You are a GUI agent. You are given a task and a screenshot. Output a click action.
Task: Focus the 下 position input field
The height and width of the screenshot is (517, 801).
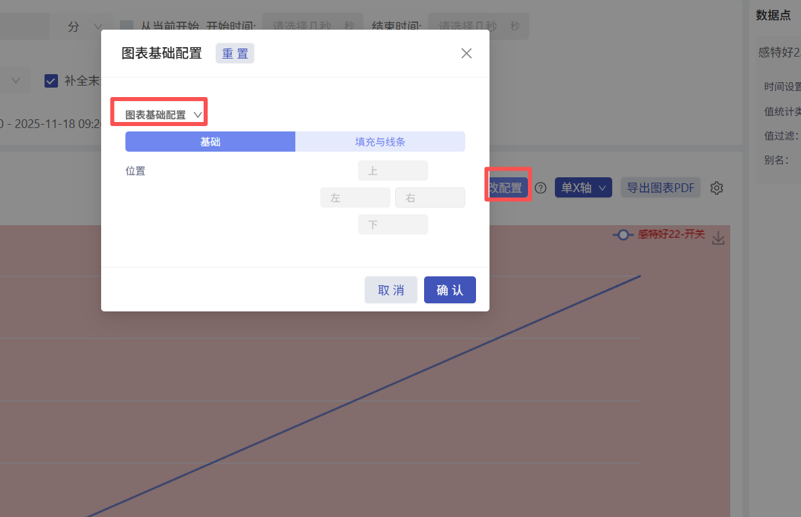(x=393, y=224)
